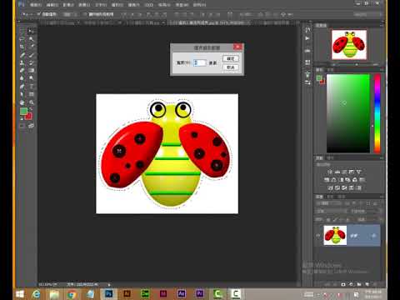Select the Clone Stamp tool
The image size is (400, 300).
[x=22, y=62]
